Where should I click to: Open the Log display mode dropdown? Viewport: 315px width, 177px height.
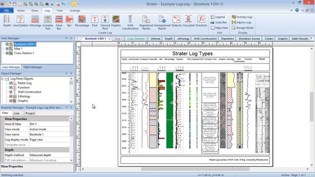49,140
